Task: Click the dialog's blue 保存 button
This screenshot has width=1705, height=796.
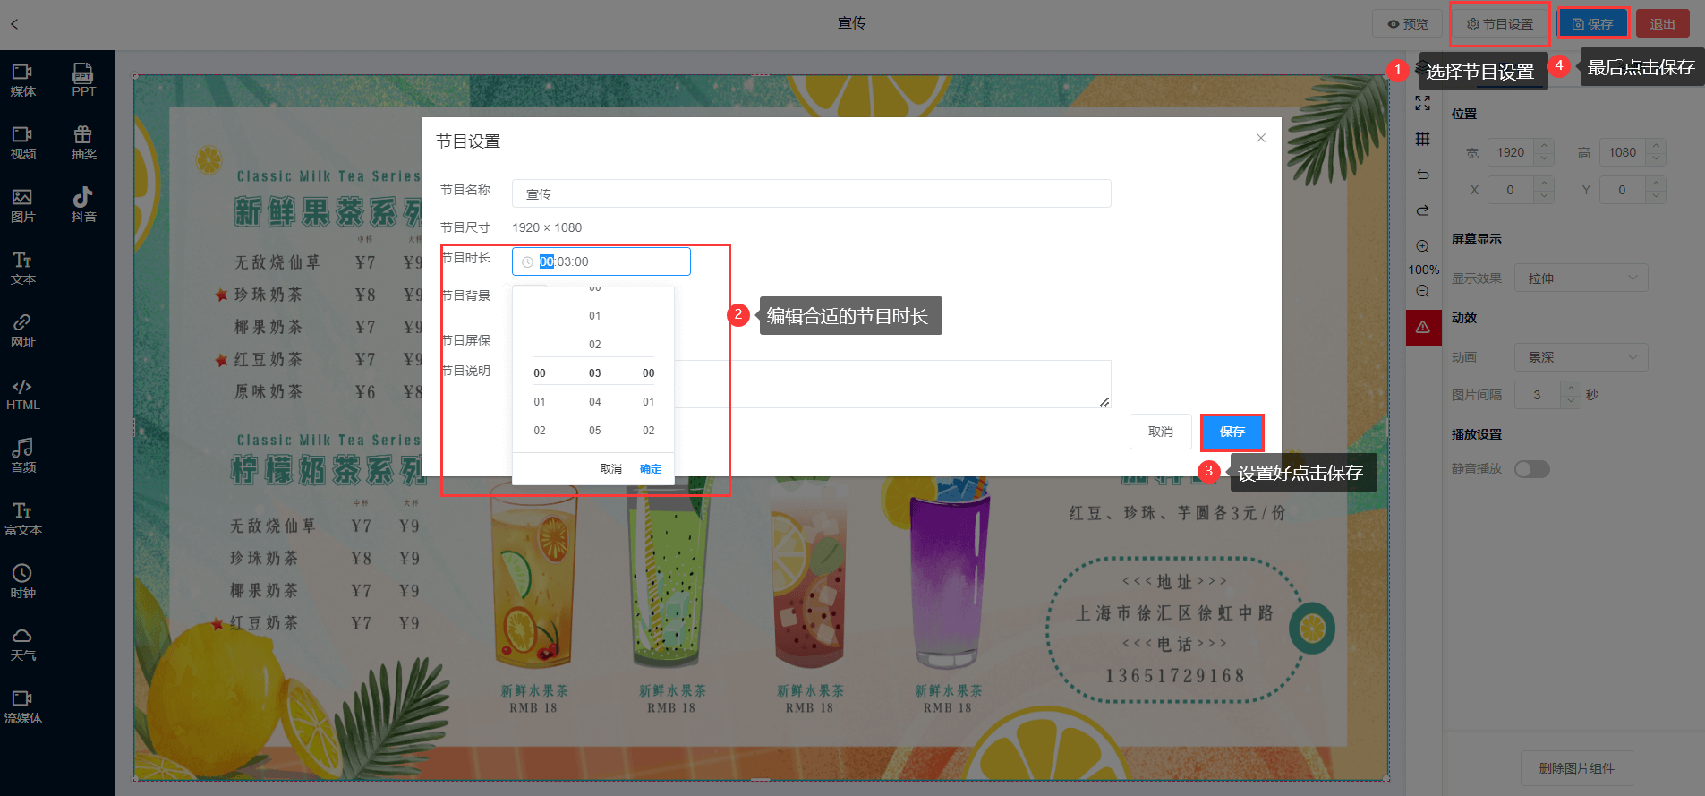Action: pyautogui.click(x=1232, y=432)
